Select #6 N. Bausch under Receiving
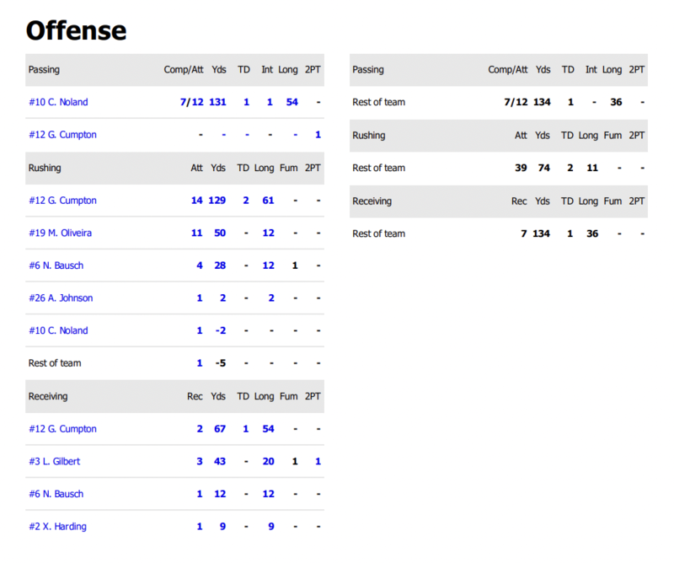This screenshot has width=674, height=563. (x=56, y=494)
